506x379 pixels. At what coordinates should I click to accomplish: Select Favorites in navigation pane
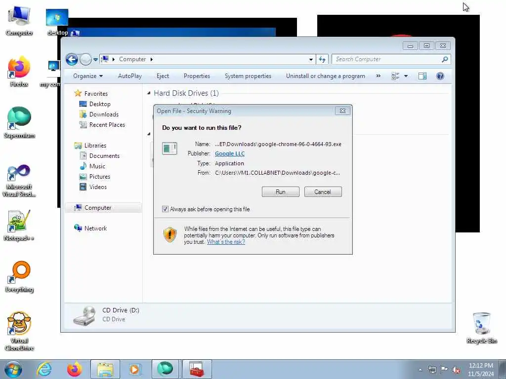click(96, 93)
